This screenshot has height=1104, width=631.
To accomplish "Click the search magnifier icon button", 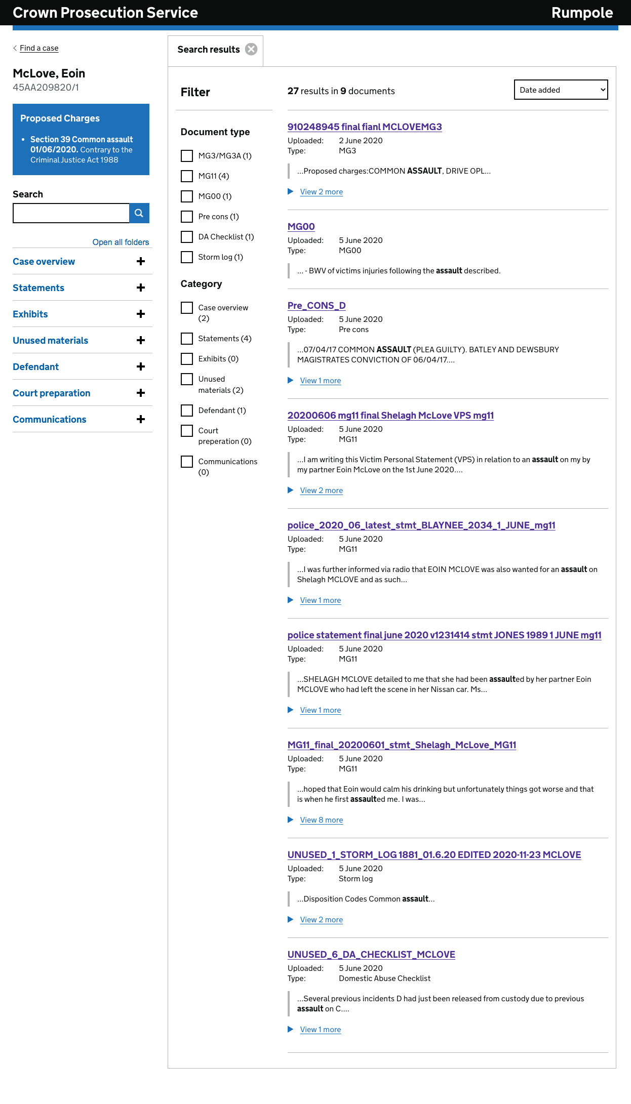I will point(139,213).
